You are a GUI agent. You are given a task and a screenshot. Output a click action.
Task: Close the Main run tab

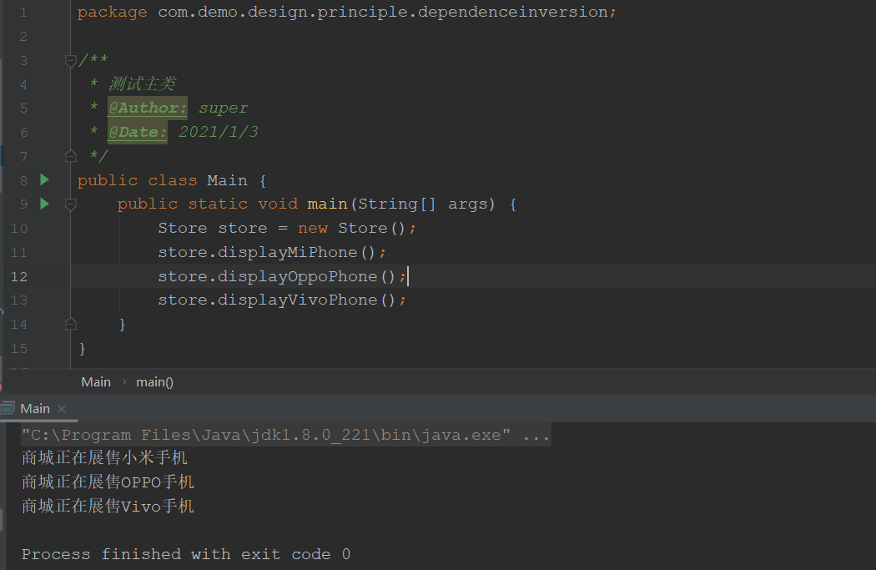[62, 409]
